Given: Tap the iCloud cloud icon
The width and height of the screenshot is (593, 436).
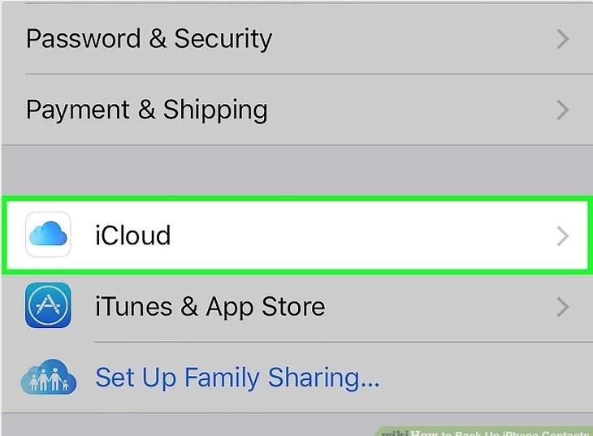Looking at the screenshot, I should [x=48, y=235].
